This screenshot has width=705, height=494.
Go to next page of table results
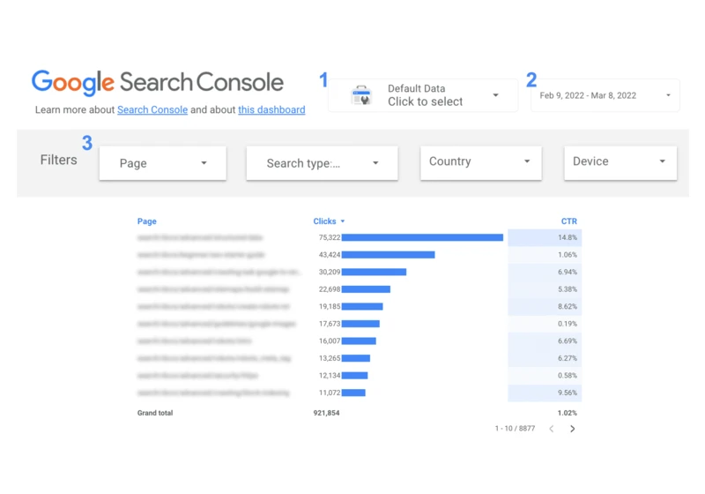point(572,429)
